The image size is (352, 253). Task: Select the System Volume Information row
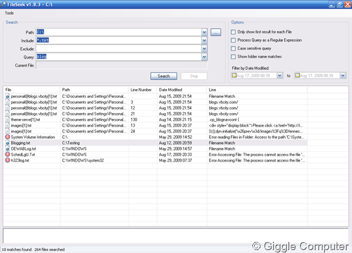pos(155,137)
